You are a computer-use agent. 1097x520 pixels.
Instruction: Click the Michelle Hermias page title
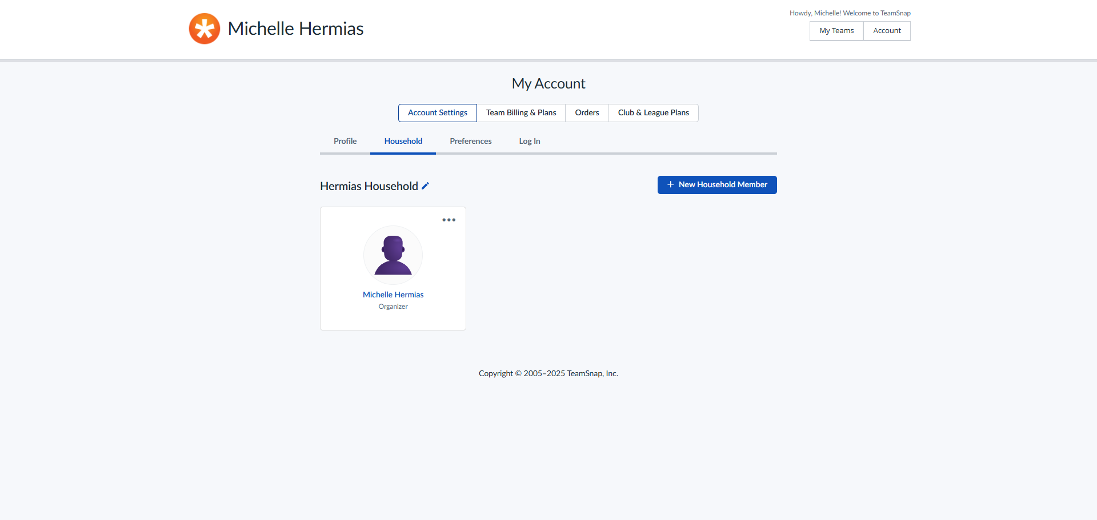coord(295,29)
